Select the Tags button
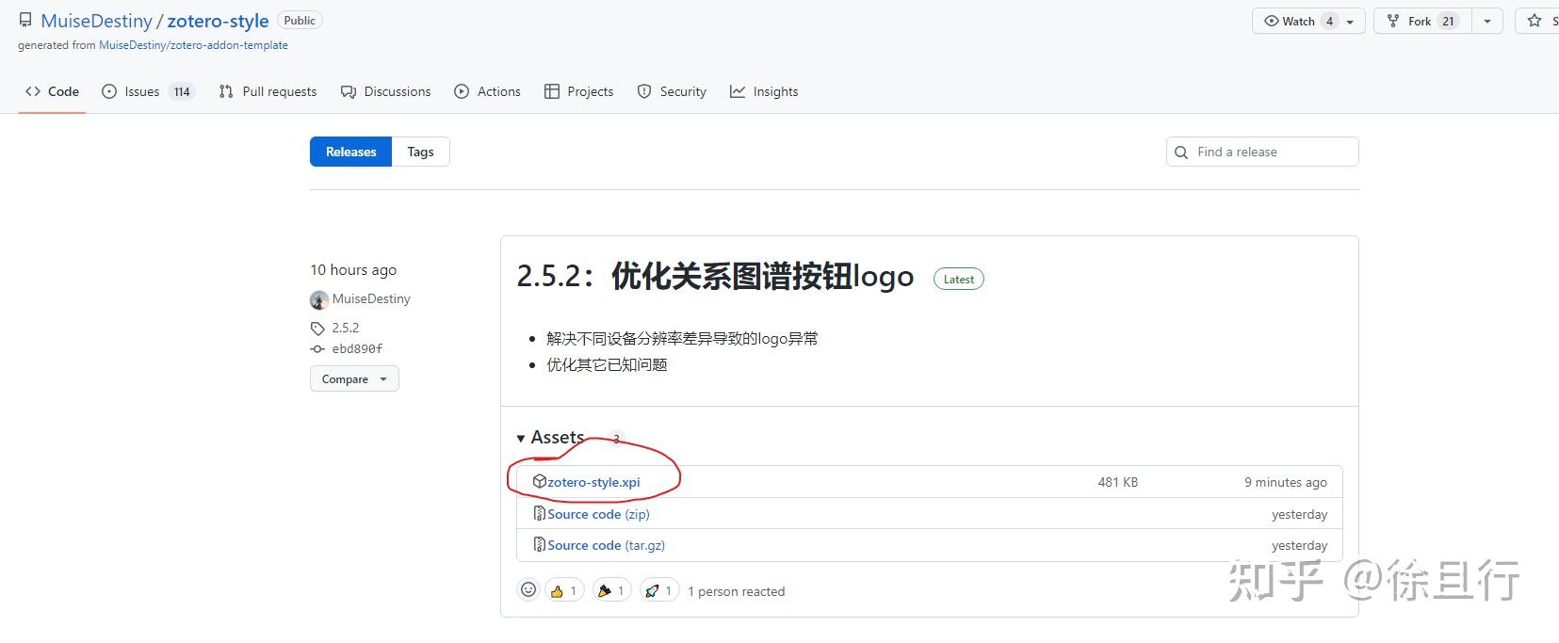1559x643 pixels. pyautogui.click(x=420, y=152)
